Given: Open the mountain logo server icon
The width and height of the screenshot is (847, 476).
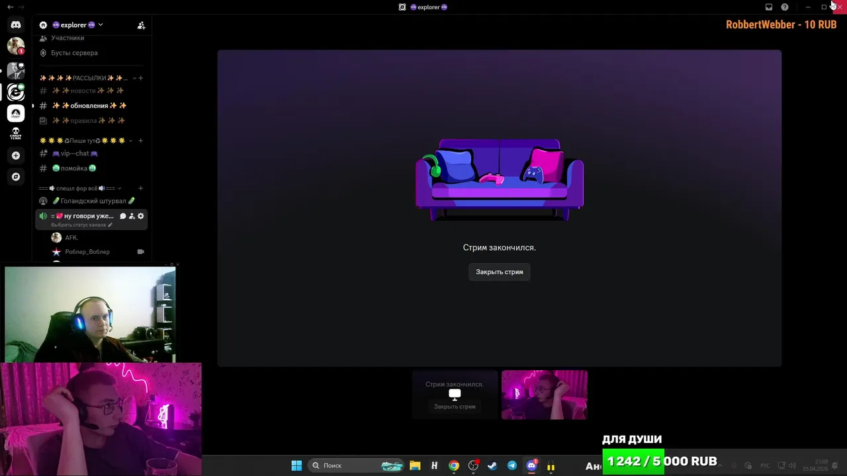Looking at the screenshot, I should click(16, 113).
